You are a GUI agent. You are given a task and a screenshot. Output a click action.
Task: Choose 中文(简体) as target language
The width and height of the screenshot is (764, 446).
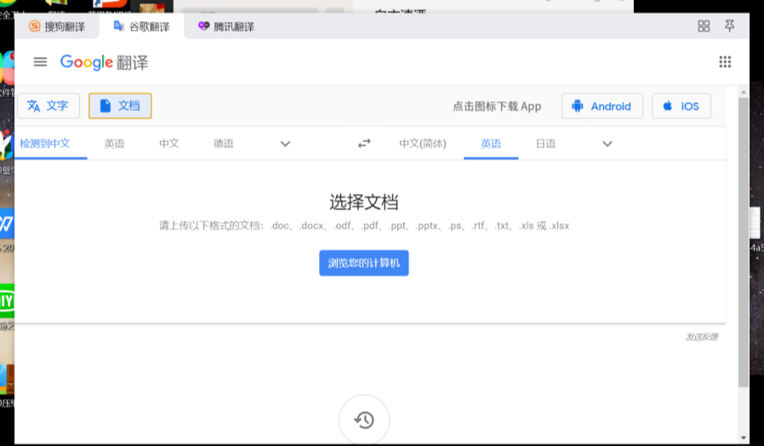[x=423, y=143]
